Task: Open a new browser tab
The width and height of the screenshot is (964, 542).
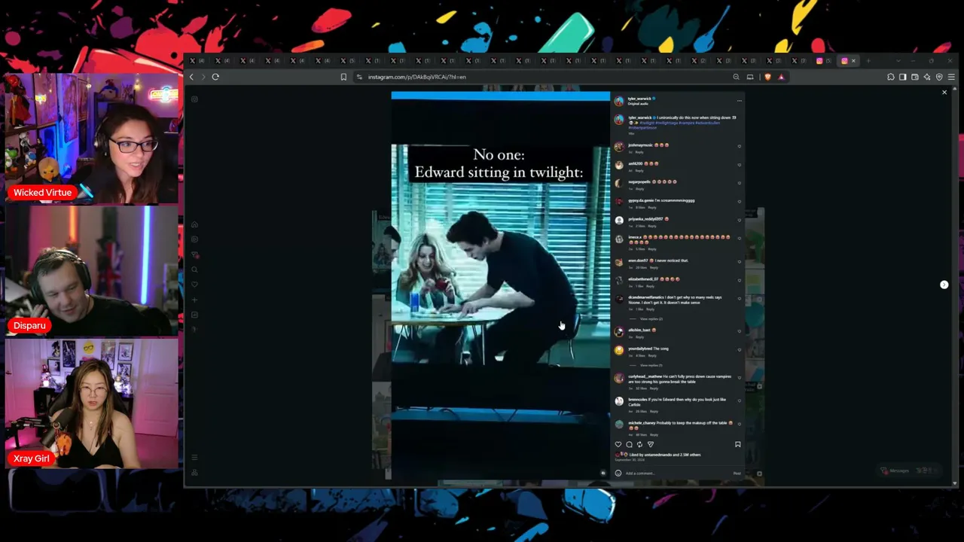Action: coord(868,61)
